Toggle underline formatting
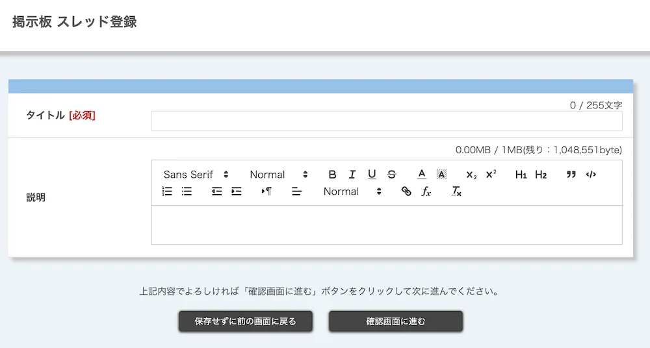The height and width of the screenshot is (348, 650). [372, 175]
